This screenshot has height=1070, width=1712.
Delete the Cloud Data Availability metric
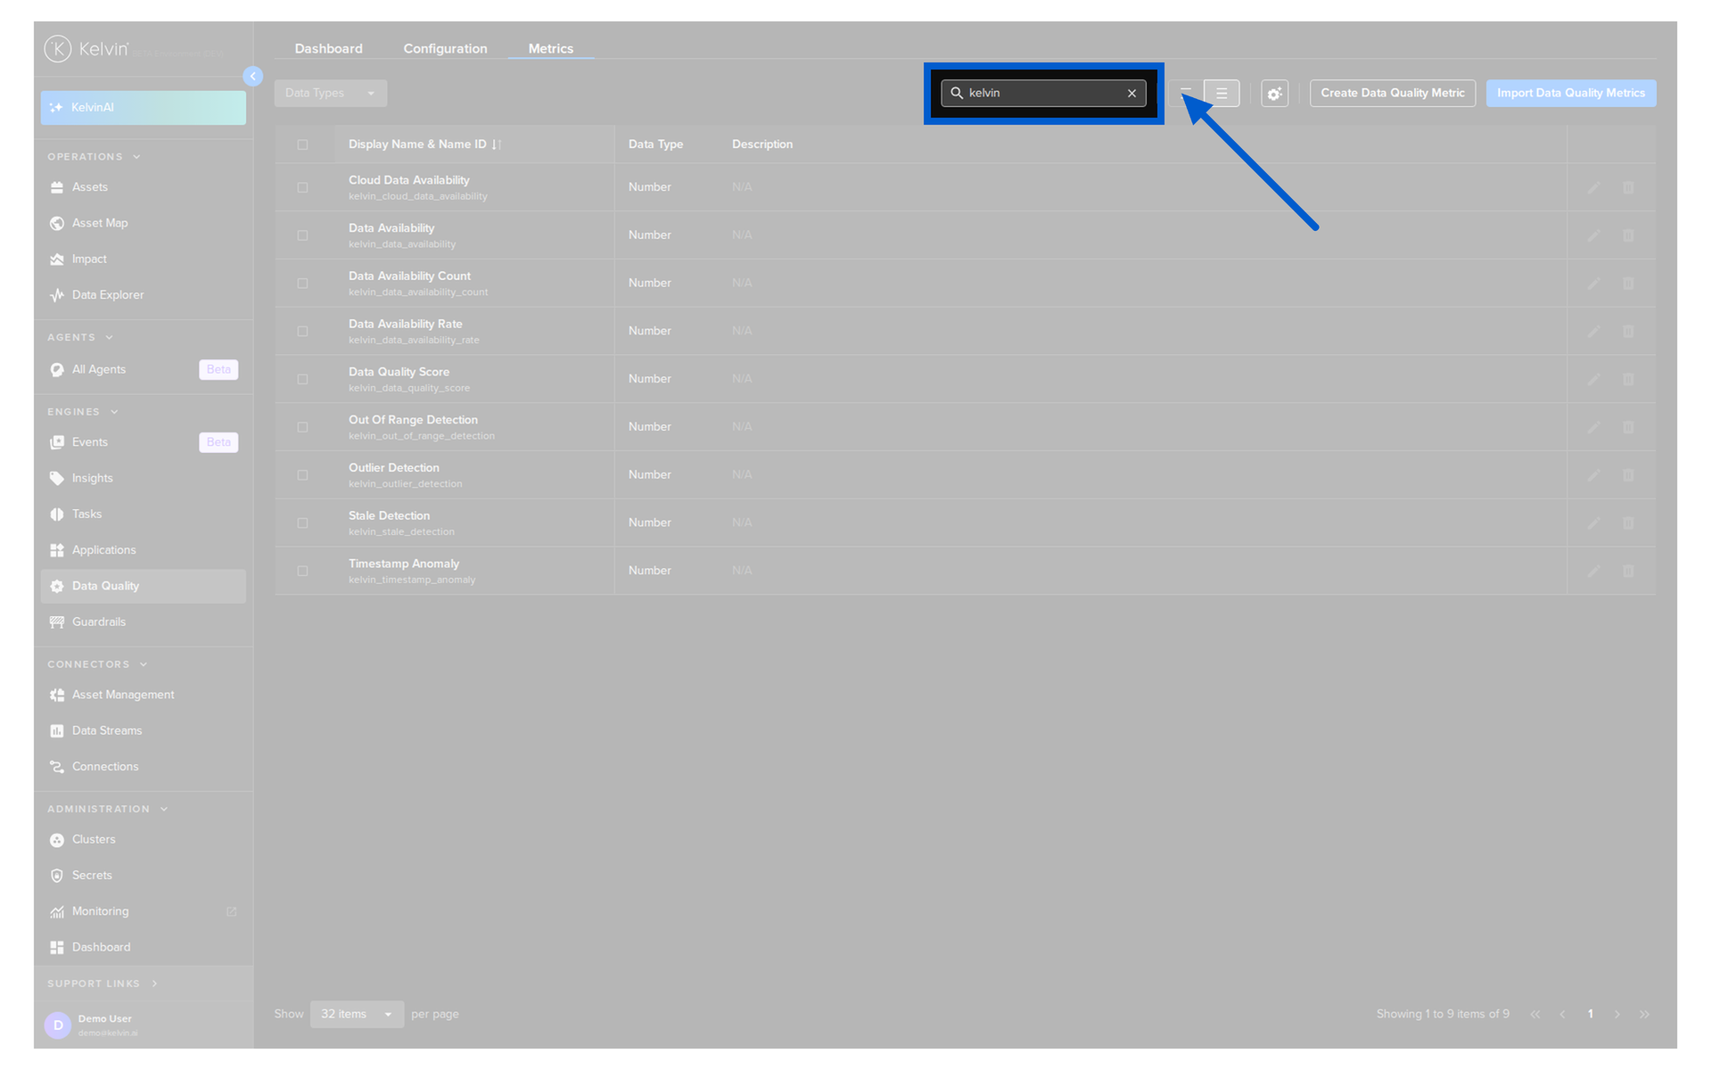click(1628, 187)
